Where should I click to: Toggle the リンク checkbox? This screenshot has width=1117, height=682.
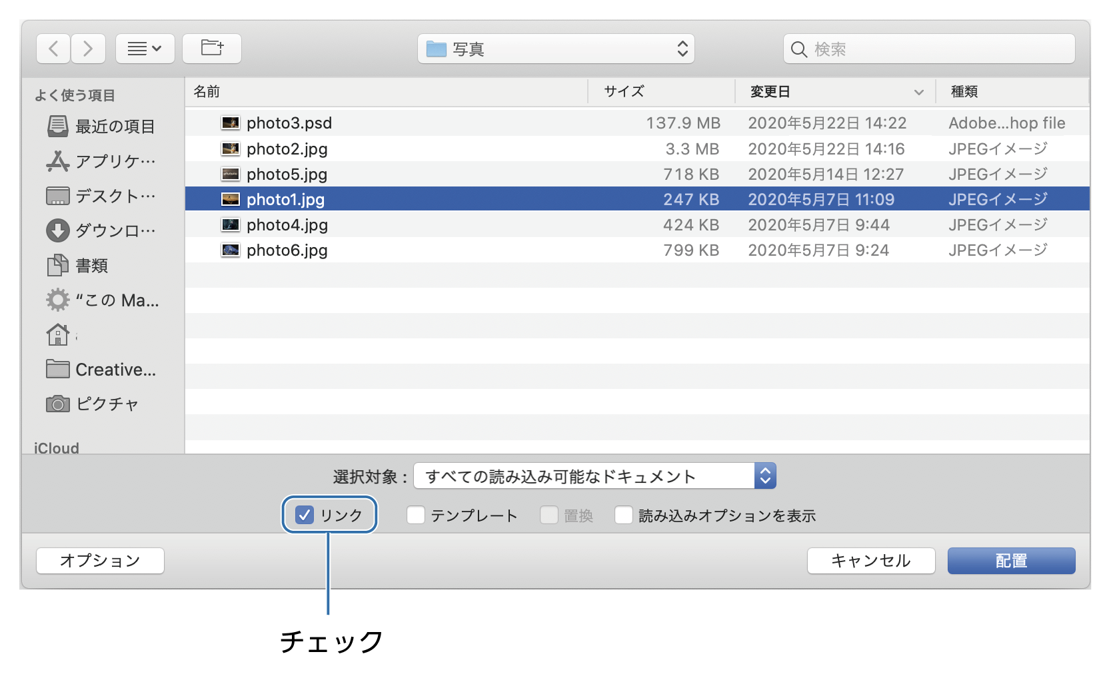click(305, 515)
